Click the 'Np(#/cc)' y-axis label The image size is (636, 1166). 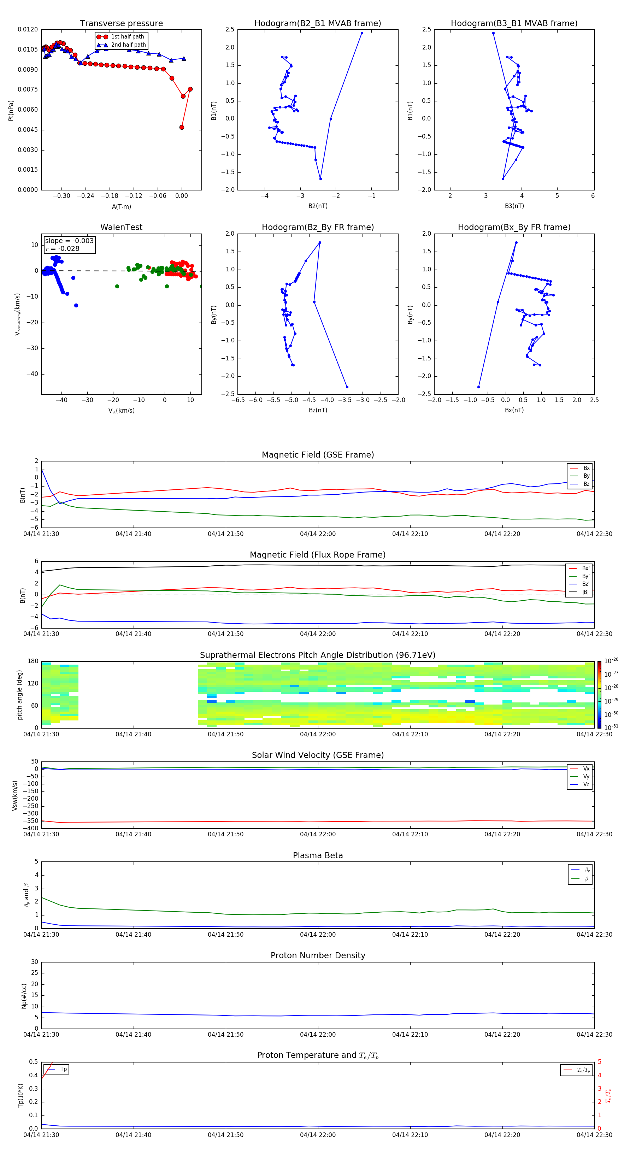24,995
